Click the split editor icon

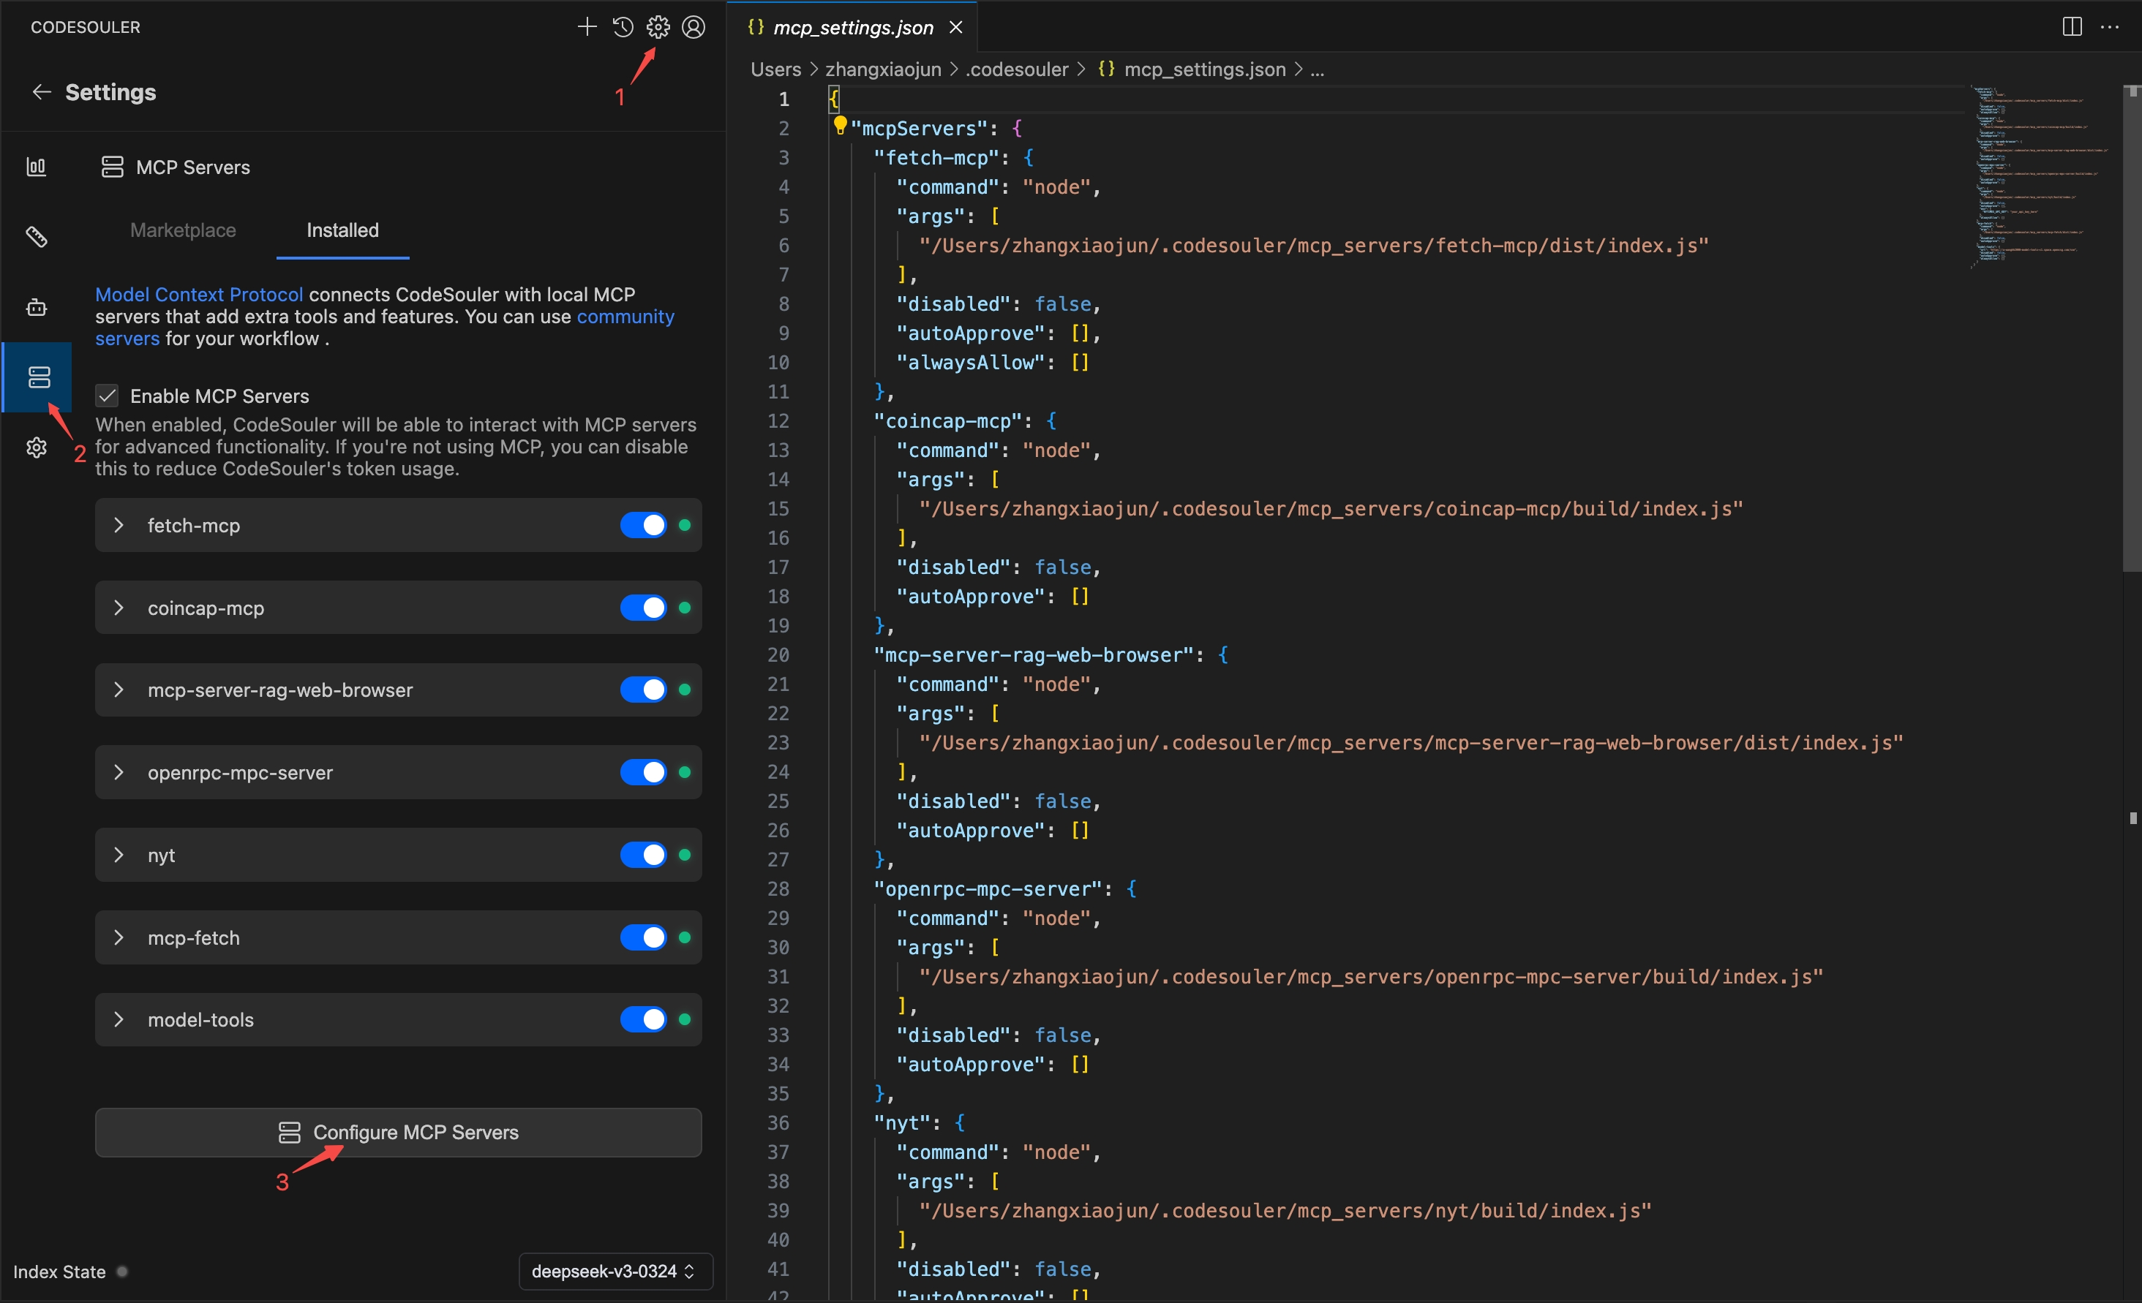(2072, 27)
